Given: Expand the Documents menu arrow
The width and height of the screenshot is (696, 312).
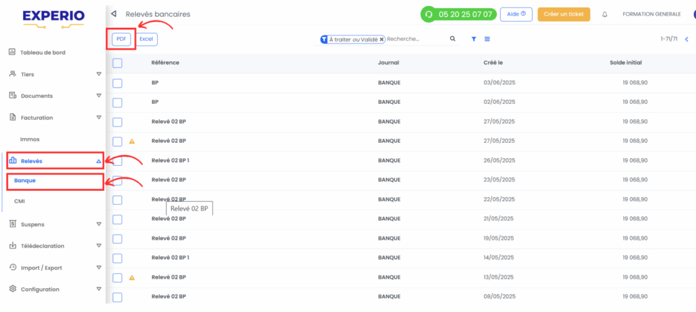Looking at the screenshot, I should [99, 95].
